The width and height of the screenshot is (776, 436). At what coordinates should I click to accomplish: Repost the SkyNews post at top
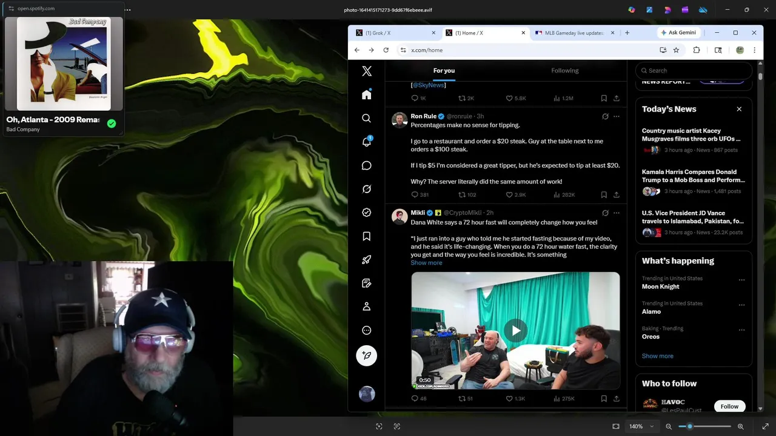pyautogui.click(x=466, y=98)
